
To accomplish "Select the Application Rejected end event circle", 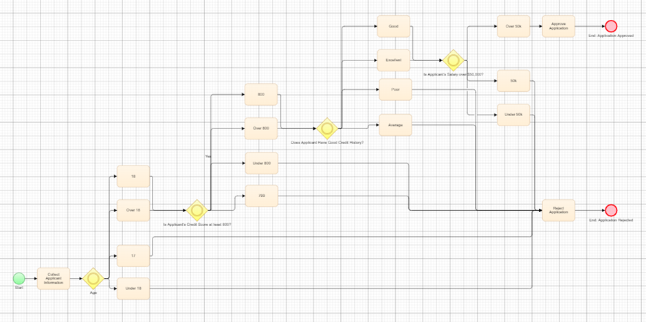I will (611, 210).
